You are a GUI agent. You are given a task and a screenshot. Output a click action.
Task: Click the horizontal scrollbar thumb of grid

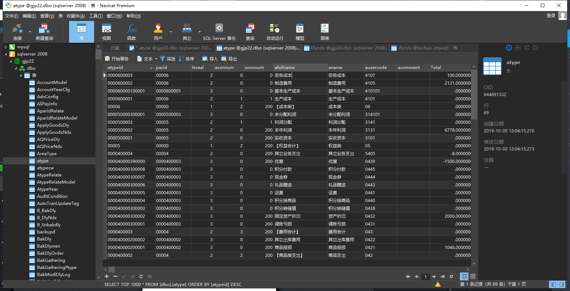[112, 269]
